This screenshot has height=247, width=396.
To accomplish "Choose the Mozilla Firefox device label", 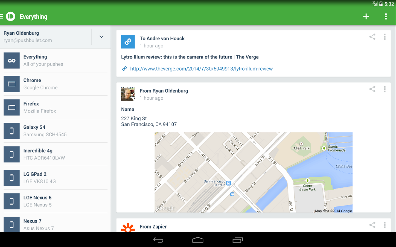I will (40, 111).
